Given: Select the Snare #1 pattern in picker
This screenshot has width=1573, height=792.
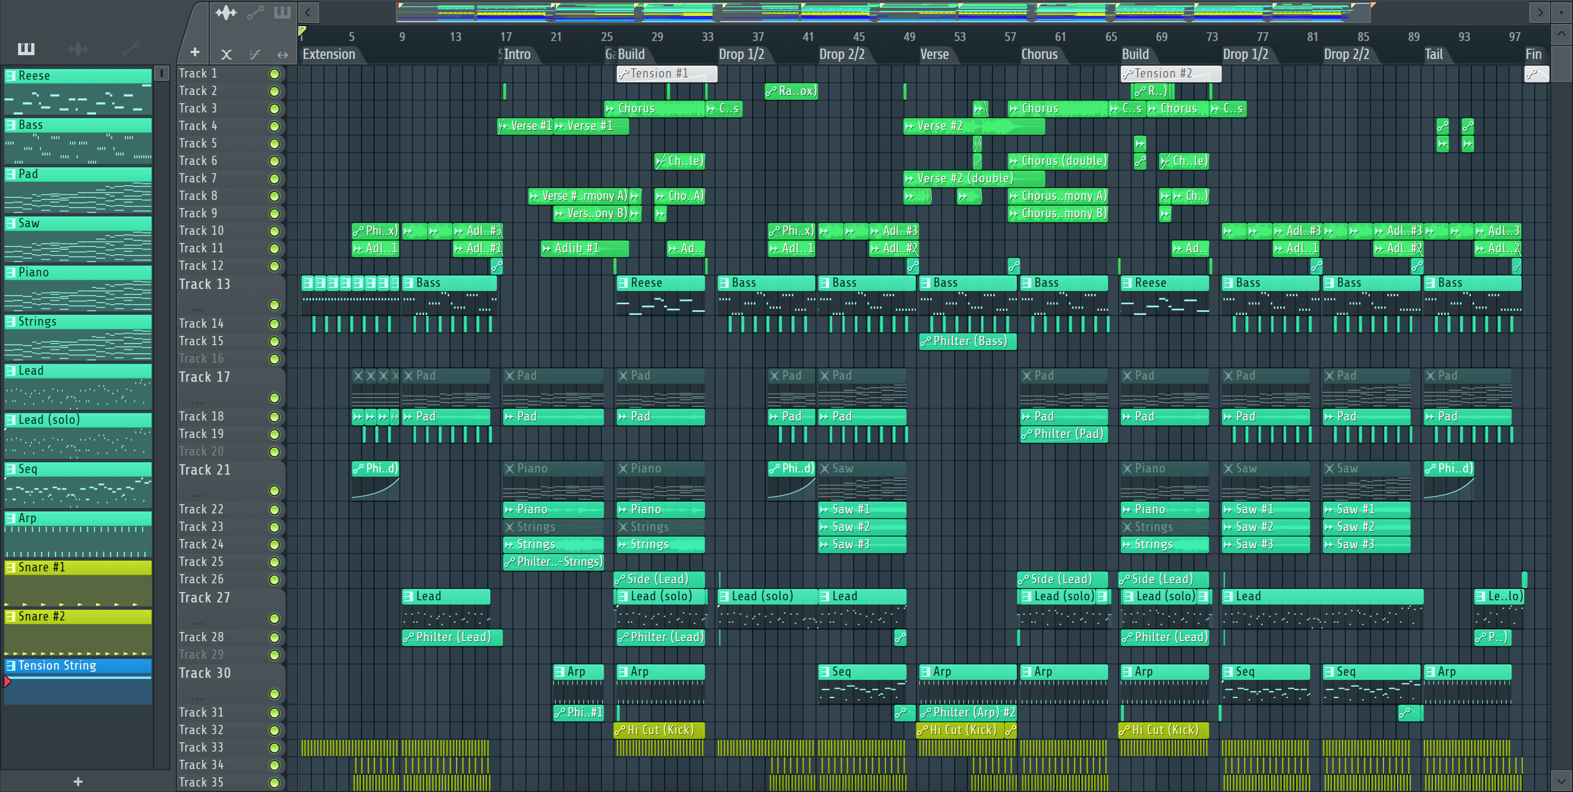Looking at the screenshot, I should pos(78,583).
